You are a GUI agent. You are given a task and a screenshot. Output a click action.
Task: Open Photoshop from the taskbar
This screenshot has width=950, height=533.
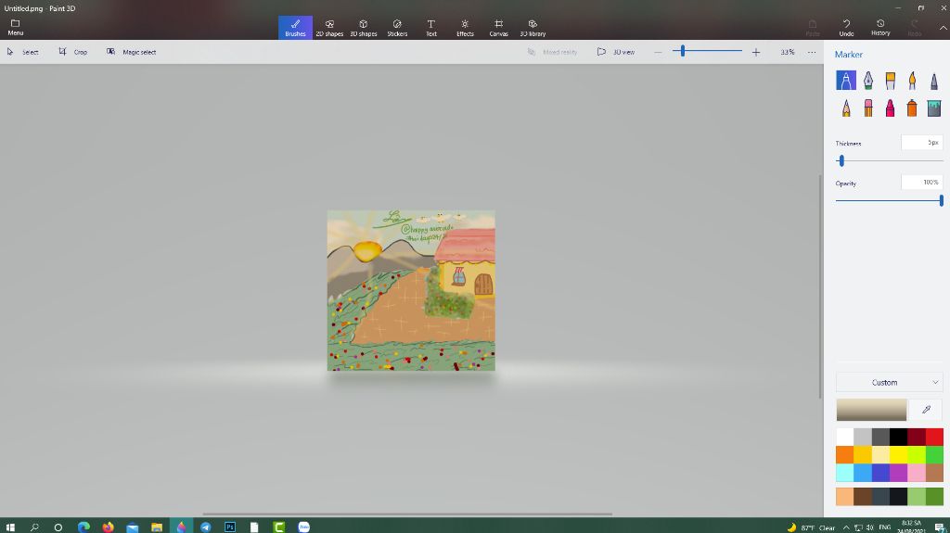(230, 527)
